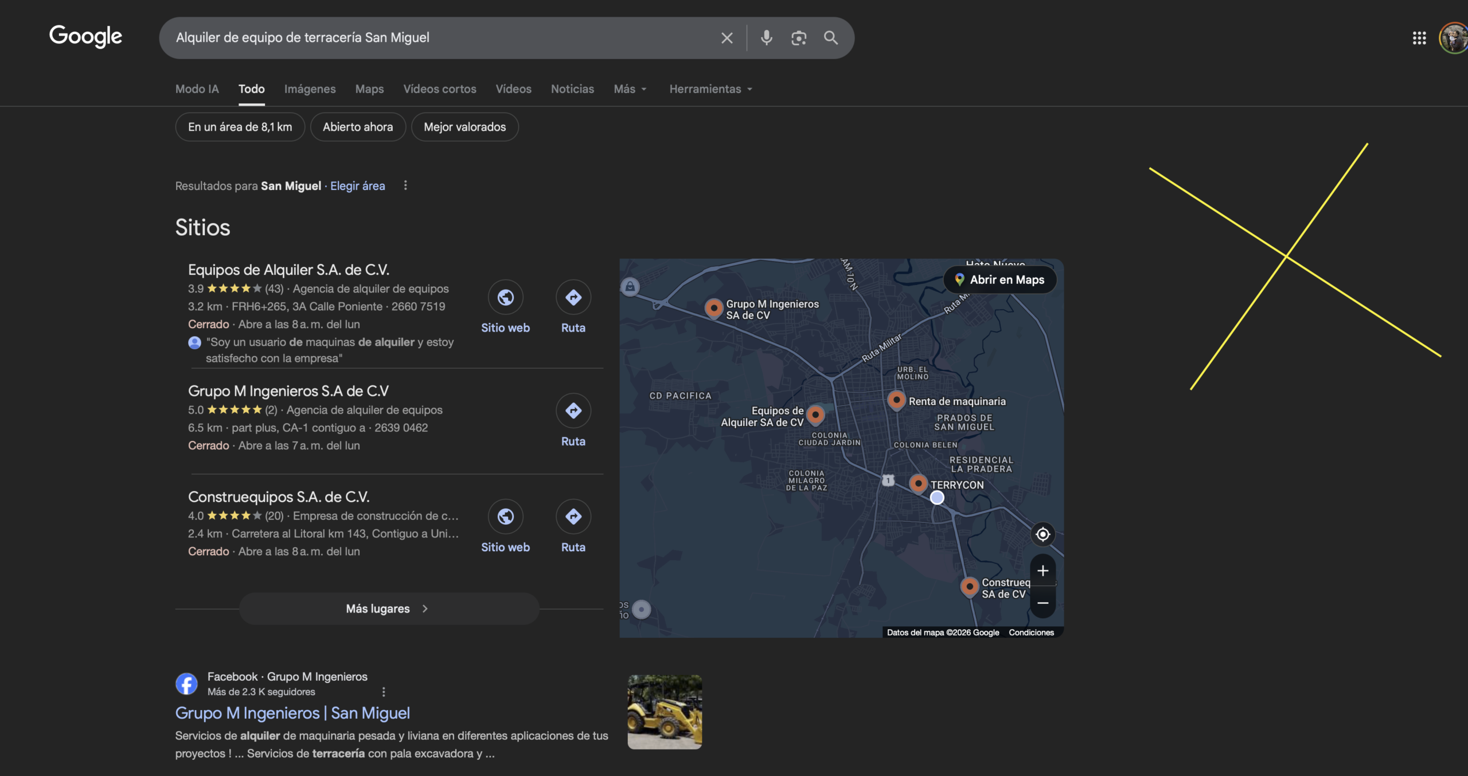Screen dimensions: 1468x776
Task: Open the Noticias tab
Action: (572, 89)
